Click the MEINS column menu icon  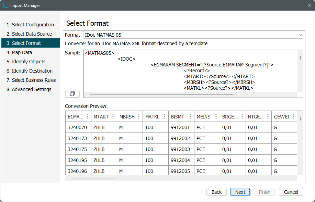tap(216, 117)
